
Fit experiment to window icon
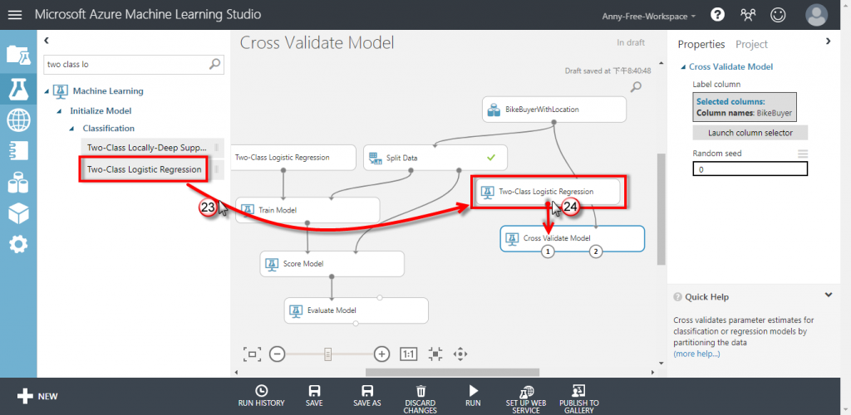[x=252, y=354]
